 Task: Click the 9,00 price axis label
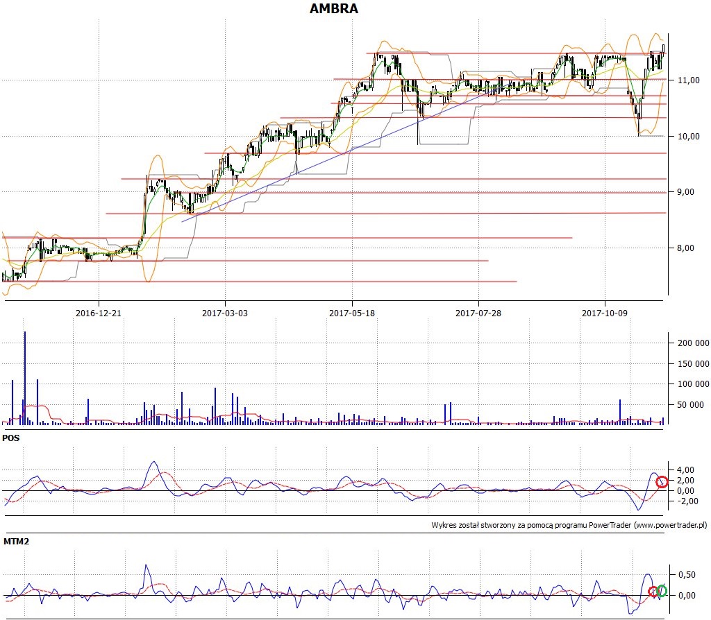pos(685,192)
